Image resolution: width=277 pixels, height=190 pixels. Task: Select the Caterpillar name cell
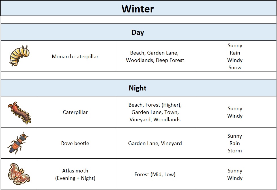click(x=75, y=112)
